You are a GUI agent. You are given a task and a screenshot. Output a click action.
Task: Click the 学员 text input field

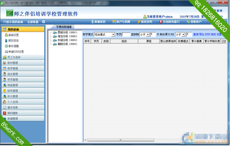tap(126, 34)
